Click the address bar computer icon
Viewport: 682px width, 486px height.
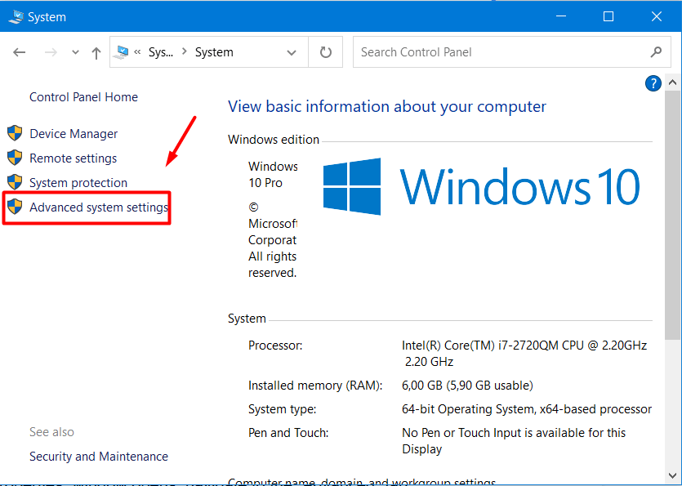click(x=121, y=52)
